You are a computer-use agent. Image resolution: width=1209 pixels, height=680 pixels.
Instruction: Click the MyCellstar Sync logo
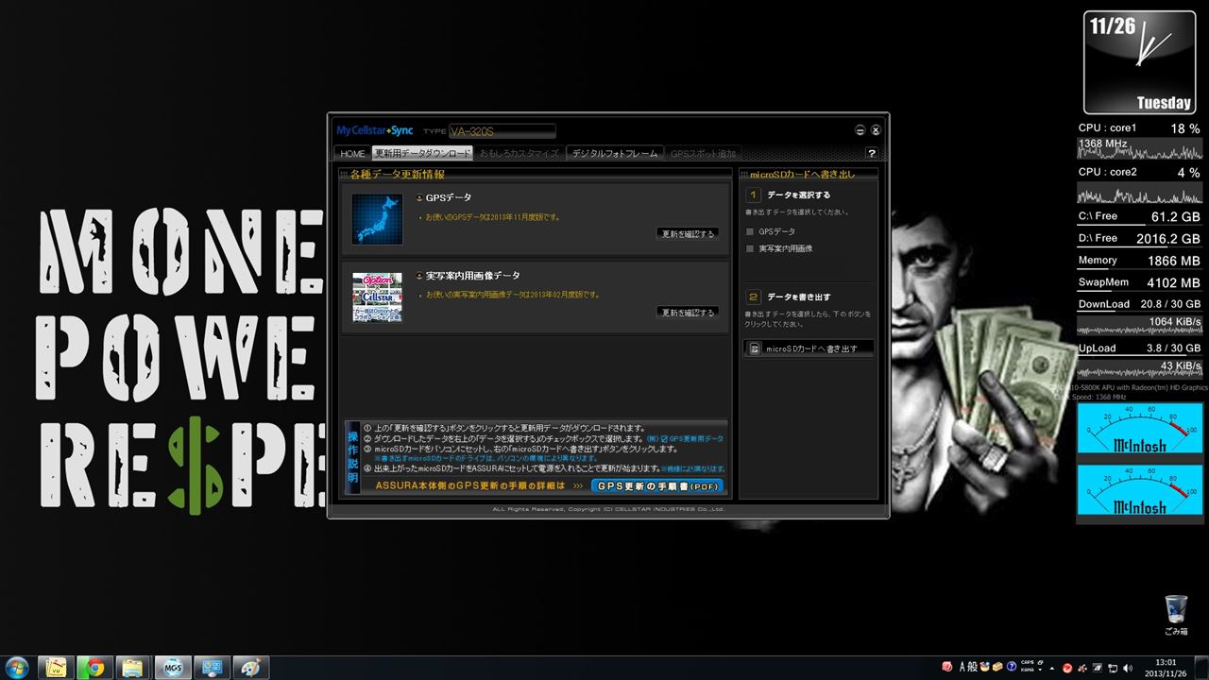(375, 130)
